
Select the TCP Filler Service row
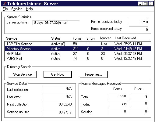point(78,44)
